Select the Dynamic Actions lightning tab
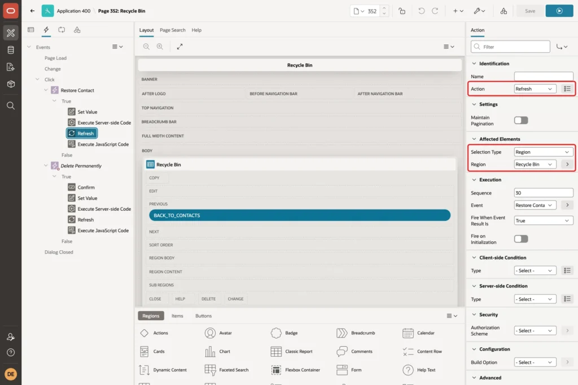 [x=46, y=30]
